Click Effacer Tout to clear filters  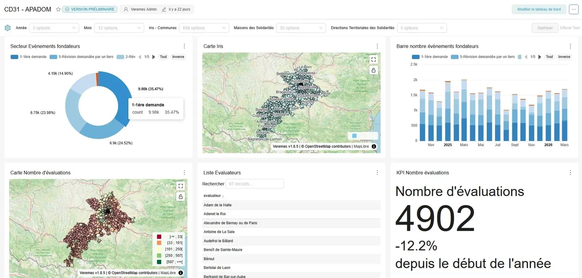click(570, 28)
